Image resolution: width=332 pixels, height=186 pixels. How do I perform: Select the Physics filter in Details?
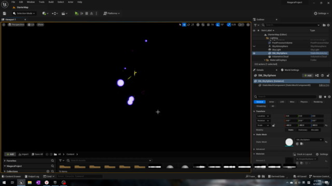[x=304, y=102]
